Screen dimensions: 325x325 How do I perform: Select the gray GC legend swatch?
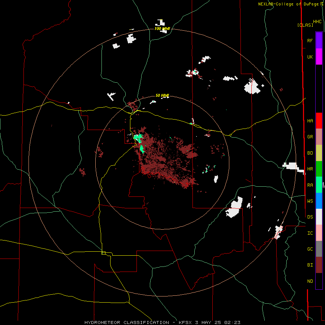click(319, 249)
